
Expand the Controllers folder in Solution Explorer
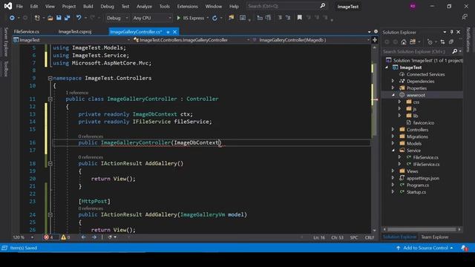[393, 130]
